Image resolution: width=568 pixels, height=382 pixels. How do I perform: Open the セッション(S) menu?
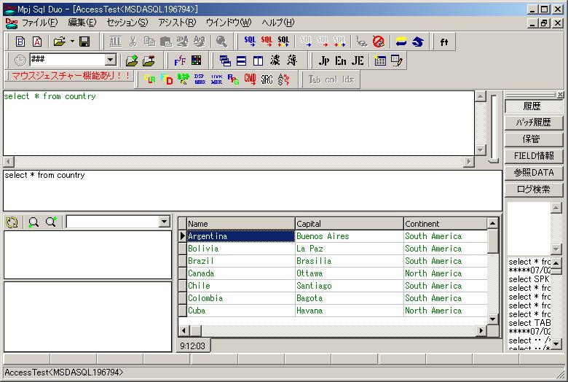(x=127, y=23)
